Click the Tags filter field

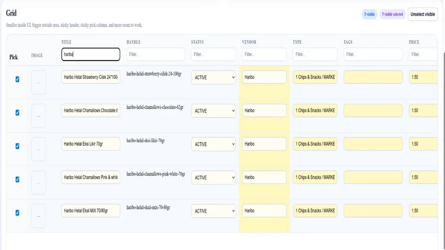pyautogui.click(x=373, y=54)
